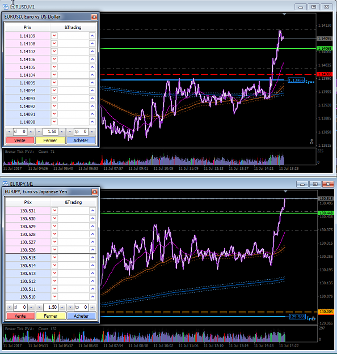This screenshot has height=354, width=337.
Task: Select the 1.13986 order label on EURUSD chart
Action: point(296,80)
